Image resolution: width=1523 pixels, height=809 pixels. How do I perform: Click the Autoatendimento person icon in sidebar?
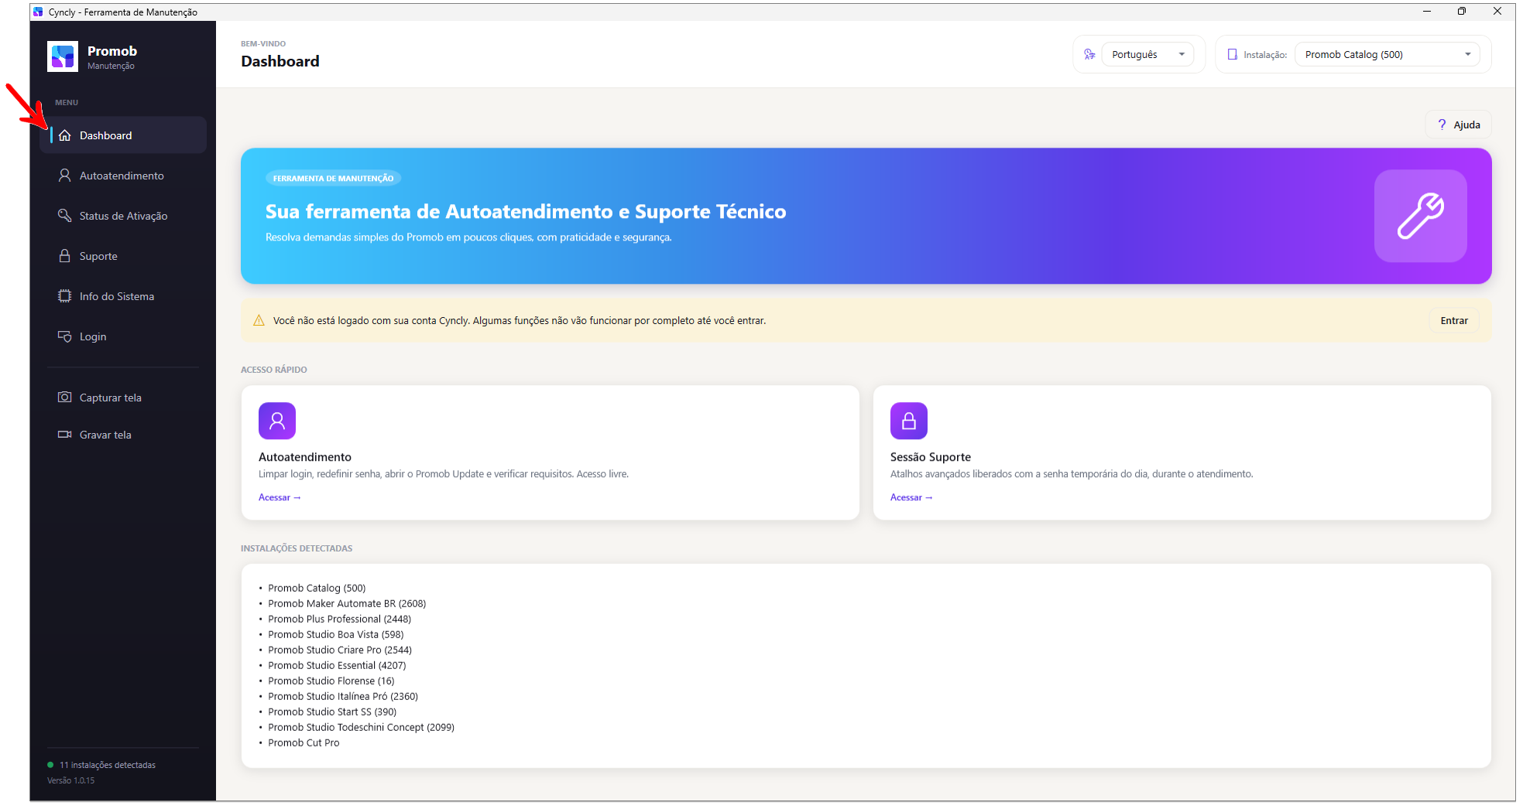[x=65, y=176]
